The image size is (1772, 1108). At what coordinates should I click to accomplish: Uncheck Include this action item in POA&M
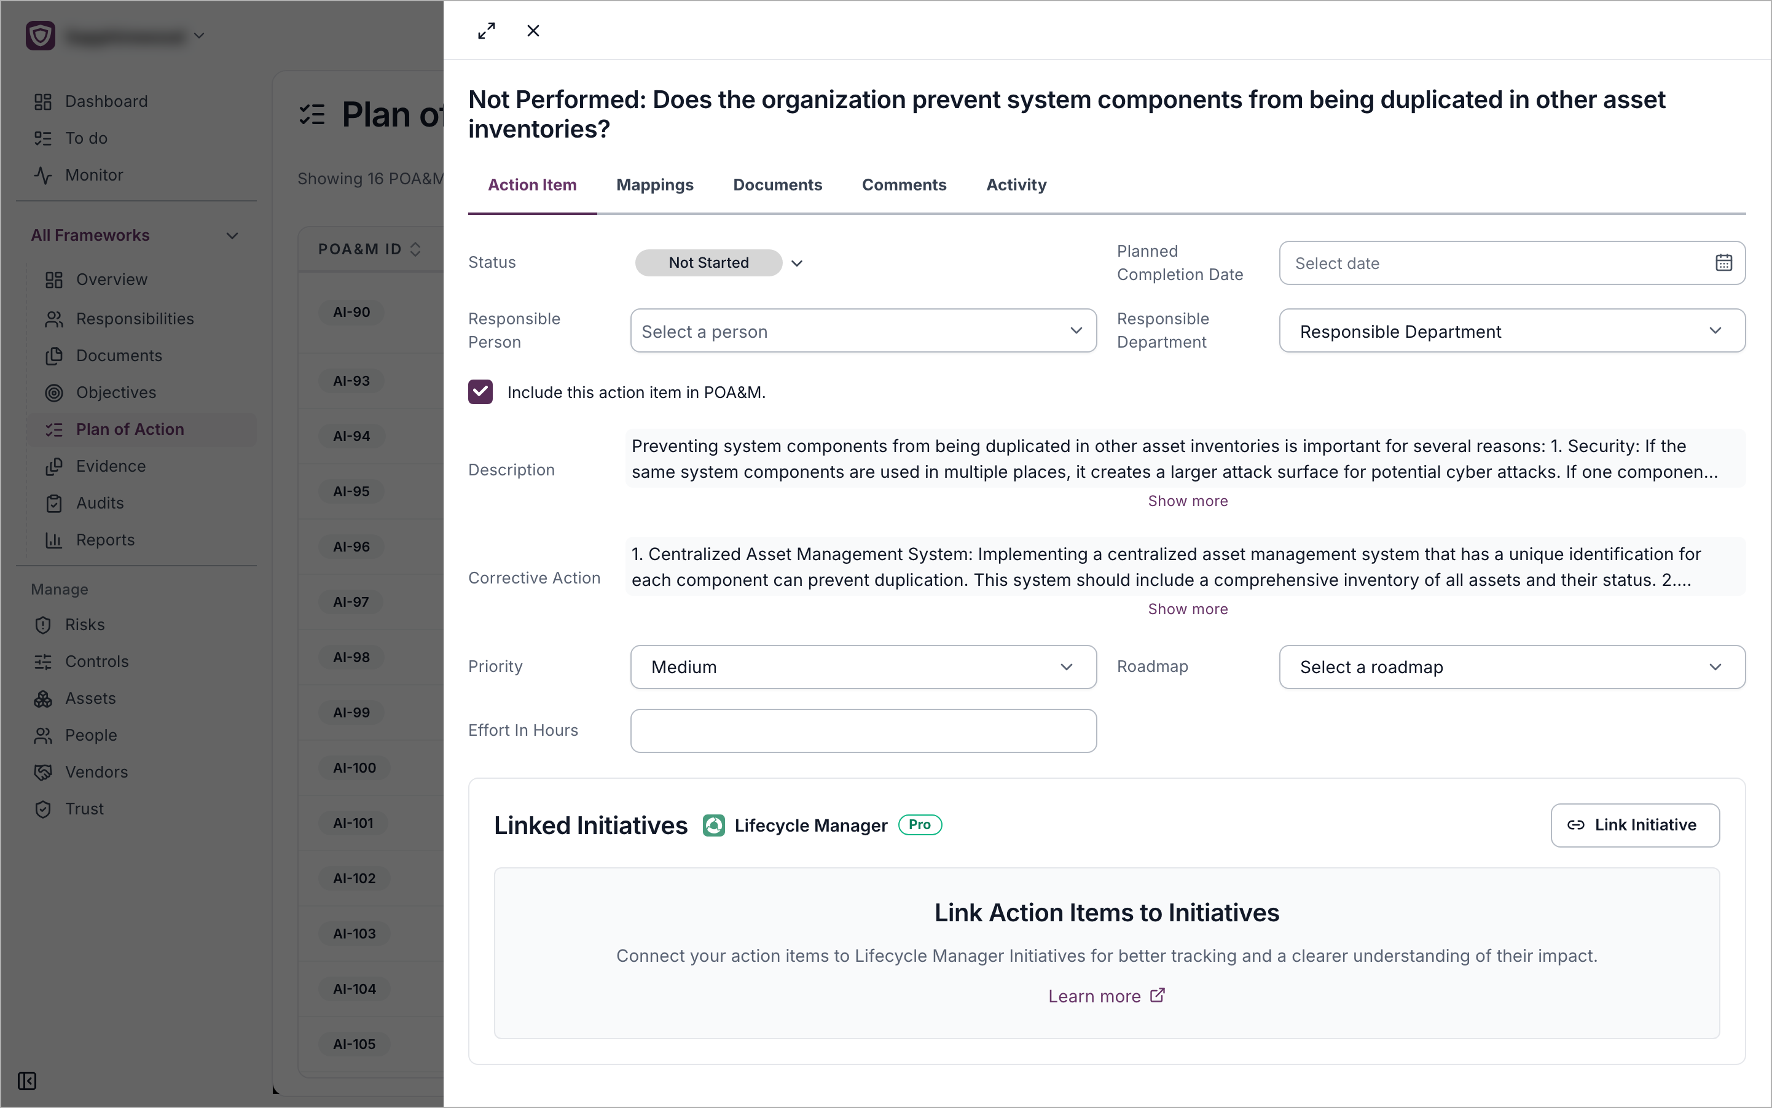[480, 392]
